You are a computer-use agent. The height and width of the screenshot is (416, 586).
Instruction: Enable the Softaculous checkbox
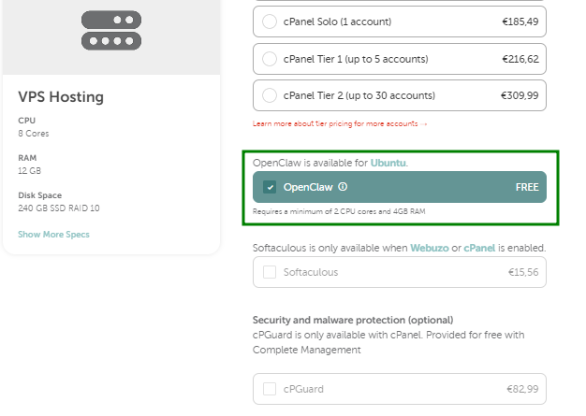[270, 272]
